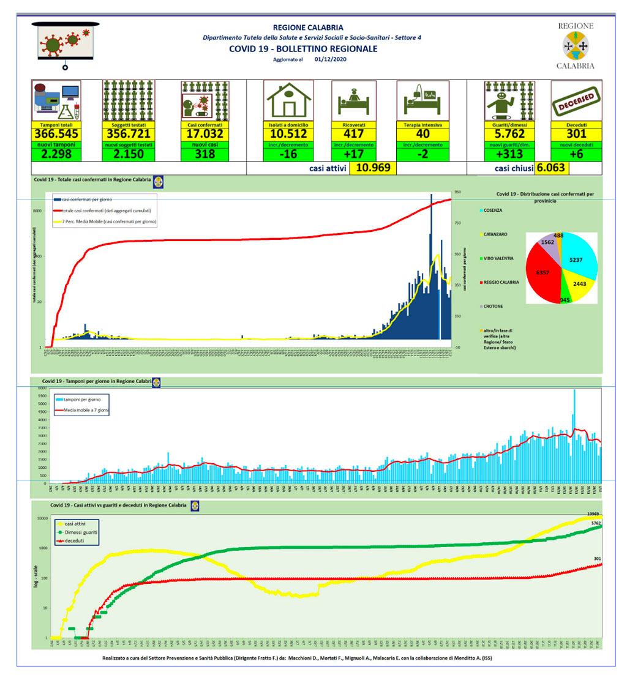This screenshot has height=675, width=627.
Task: Click the CATANZARO legend entry
Action: [x=494, y=234]
